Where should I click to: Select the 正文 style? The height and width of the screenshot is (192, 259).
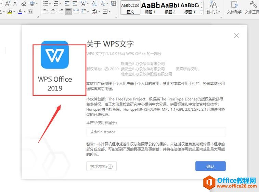pyautogui.click(x=130, y=8)
